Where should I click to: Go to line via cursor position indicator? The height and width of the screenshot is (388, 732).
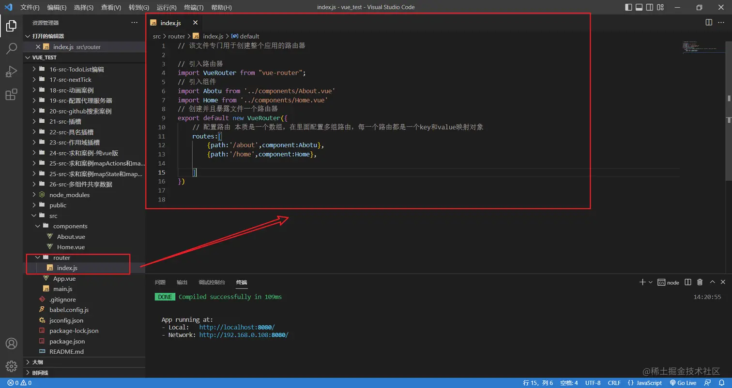click(538, 383)
